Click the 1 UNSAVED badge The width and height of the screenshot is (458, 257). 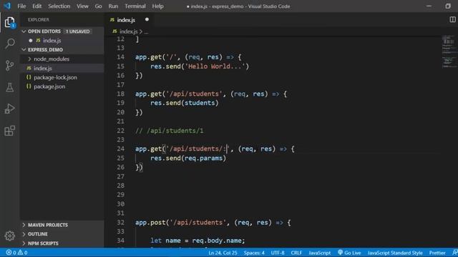coord(77,31)
